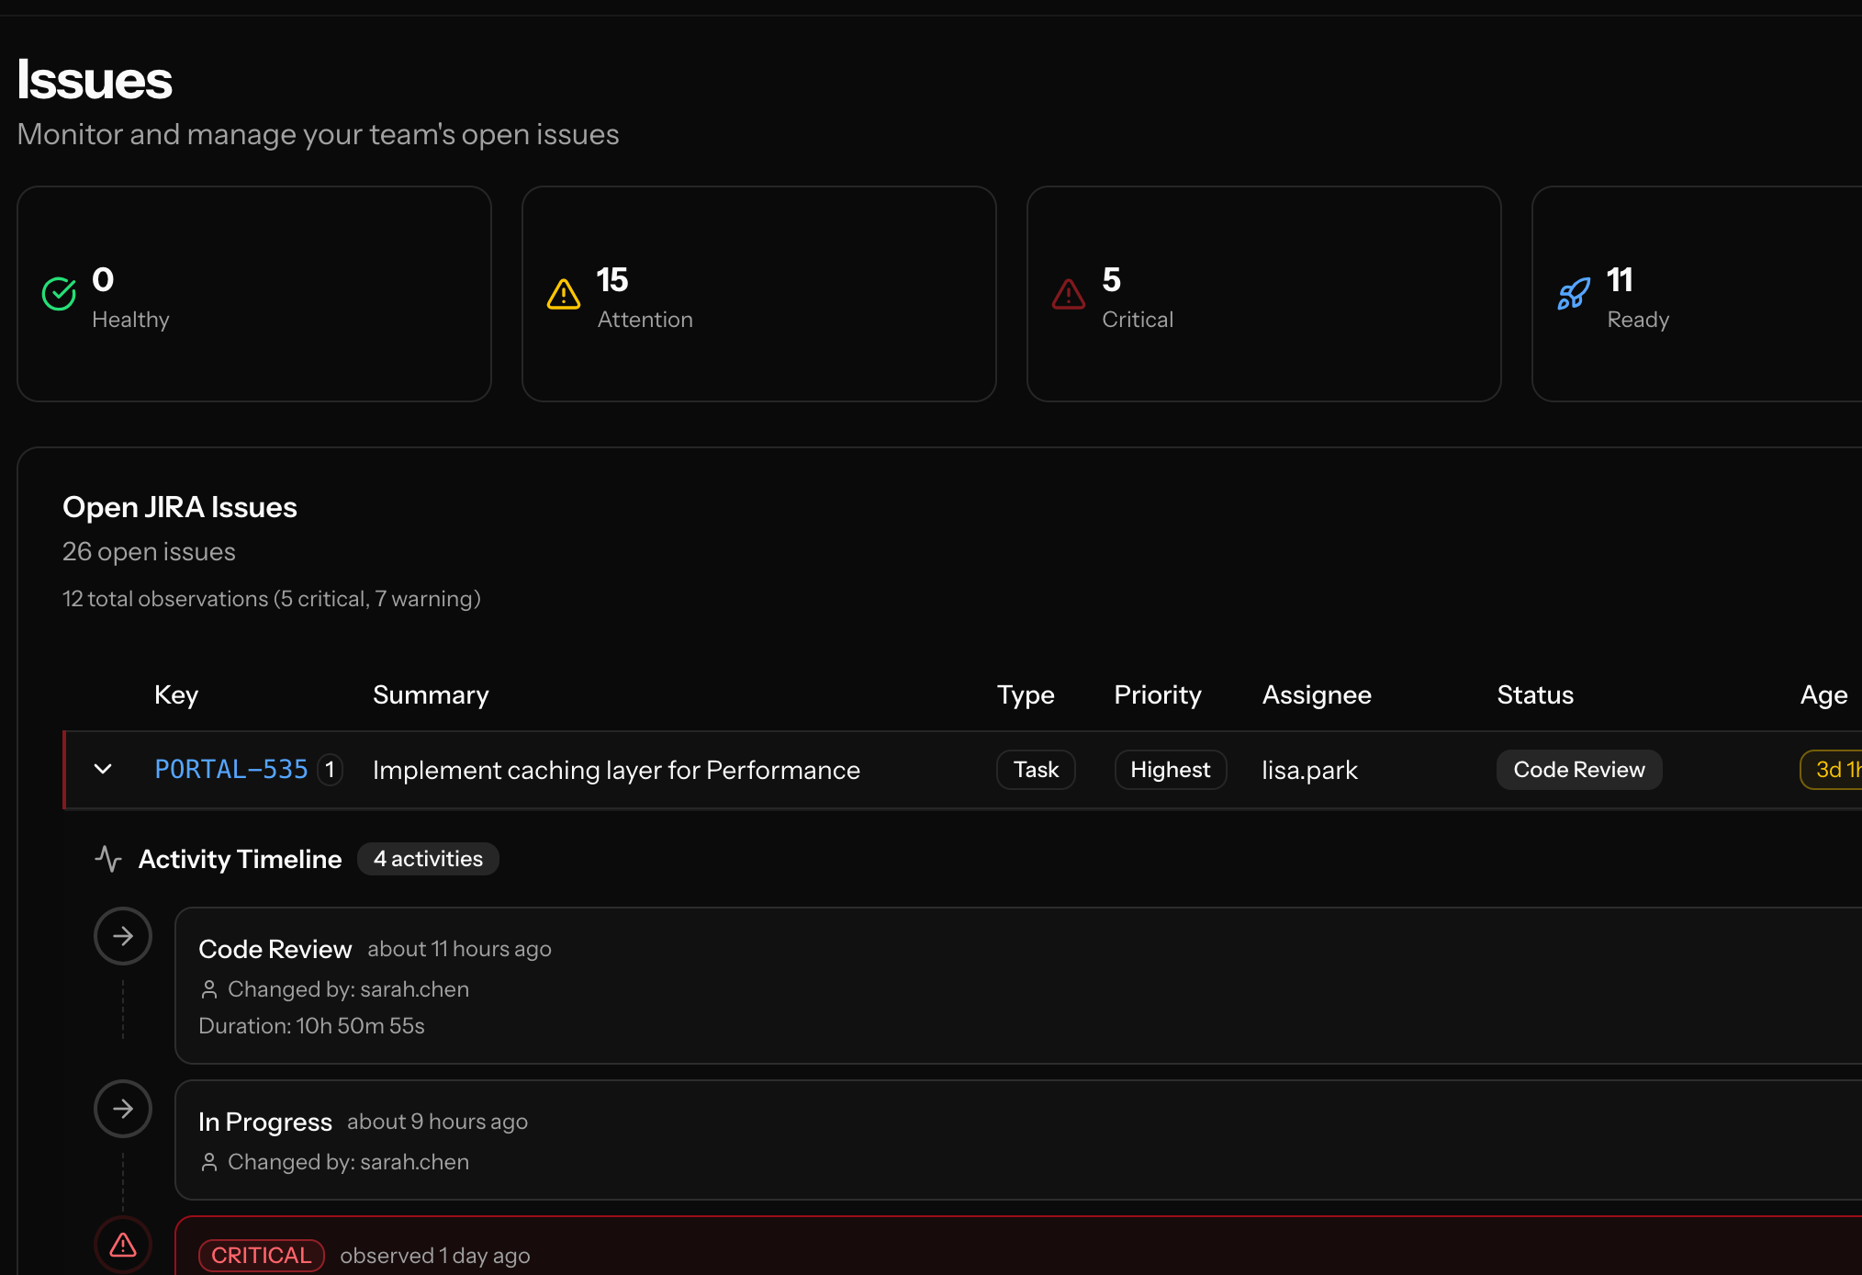Click the In Progress timeline arrow marker
The height and width of the screenshot is (1275, 1862).
coord(123,1109)
